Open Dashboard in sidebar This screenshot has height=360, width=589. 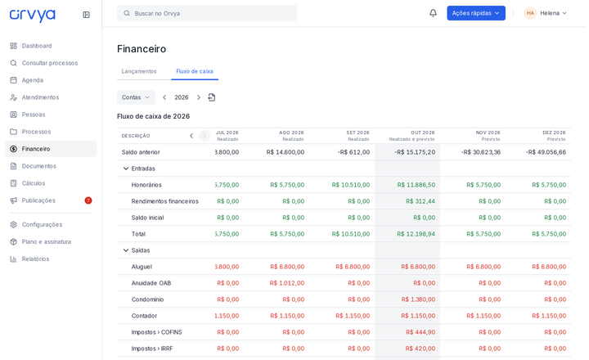pyautogui.click(x=51, y=46)
